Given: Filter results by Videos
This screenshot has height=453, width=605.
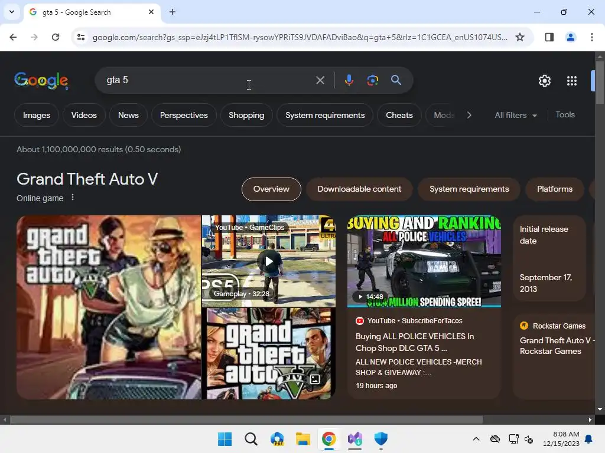Looking at the screenshot, I should 84,115.
